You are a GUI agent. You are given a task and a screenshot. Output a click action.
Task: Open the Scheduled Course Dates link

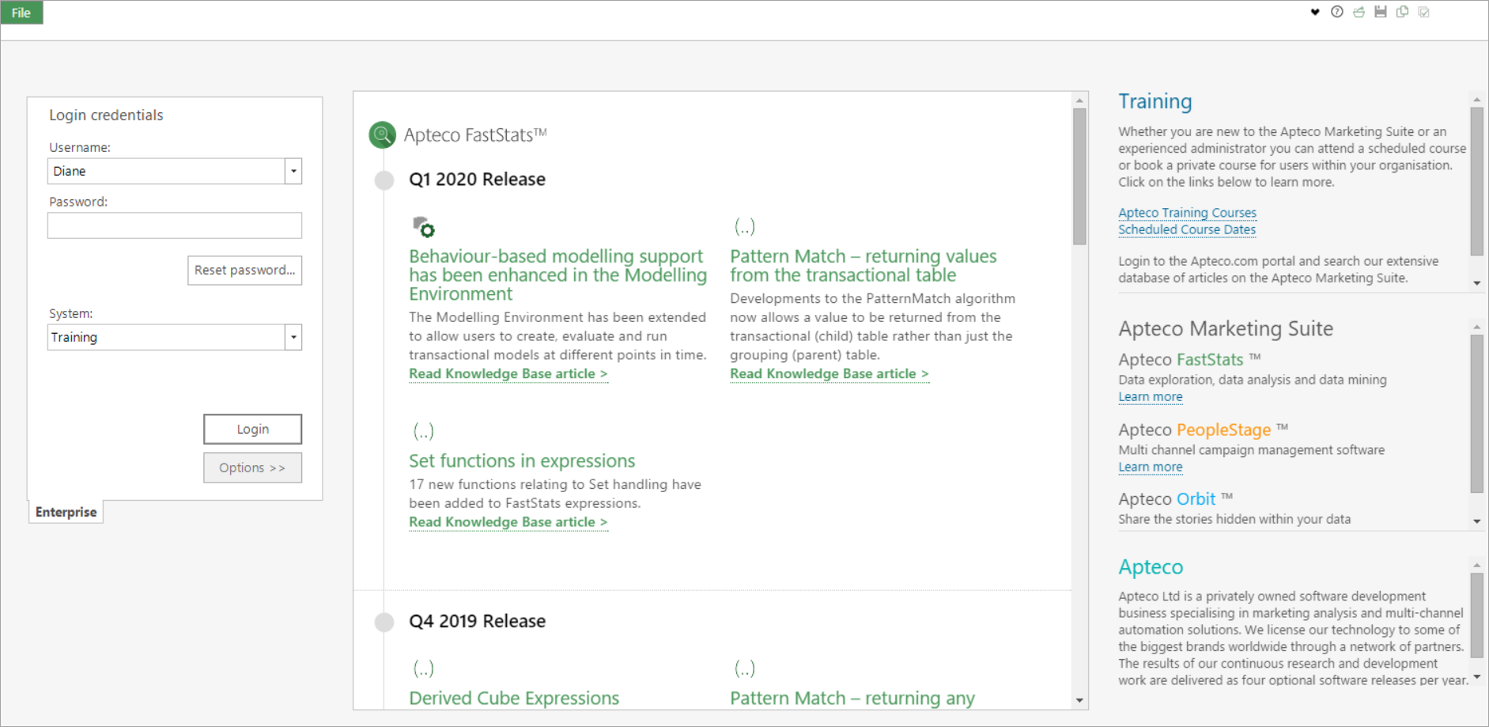(x=1187, y=229)
